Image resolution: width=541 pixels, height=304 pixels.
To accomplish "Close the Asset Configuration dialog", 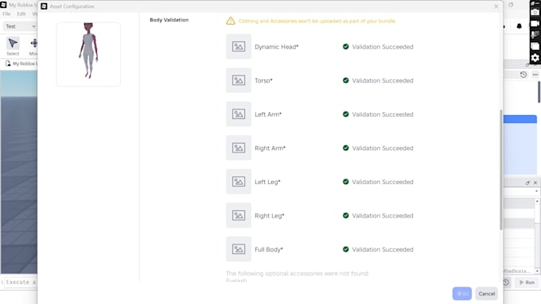I will tap(496, 6).
